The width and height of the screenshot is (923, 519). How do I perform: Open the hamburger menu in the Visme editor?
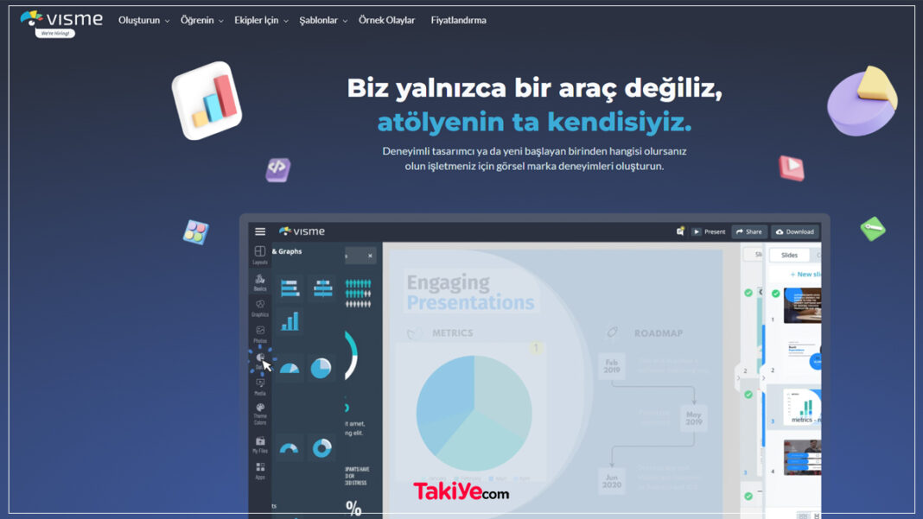(259, 231)
